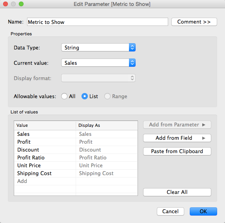Open the Data Type dropdown showing String
Image resolution: width=225 pixels, height=223 pixels.
click(x=98, y=48)
